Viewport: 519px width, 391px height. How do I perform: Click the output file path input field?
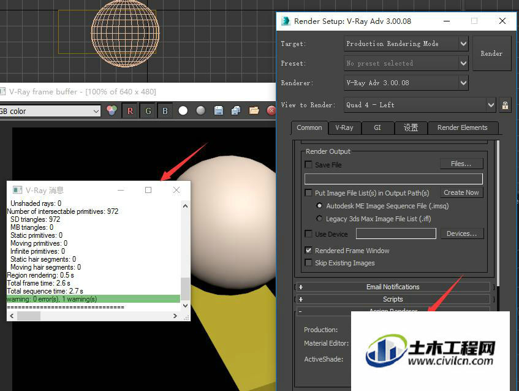pos(393,179)
